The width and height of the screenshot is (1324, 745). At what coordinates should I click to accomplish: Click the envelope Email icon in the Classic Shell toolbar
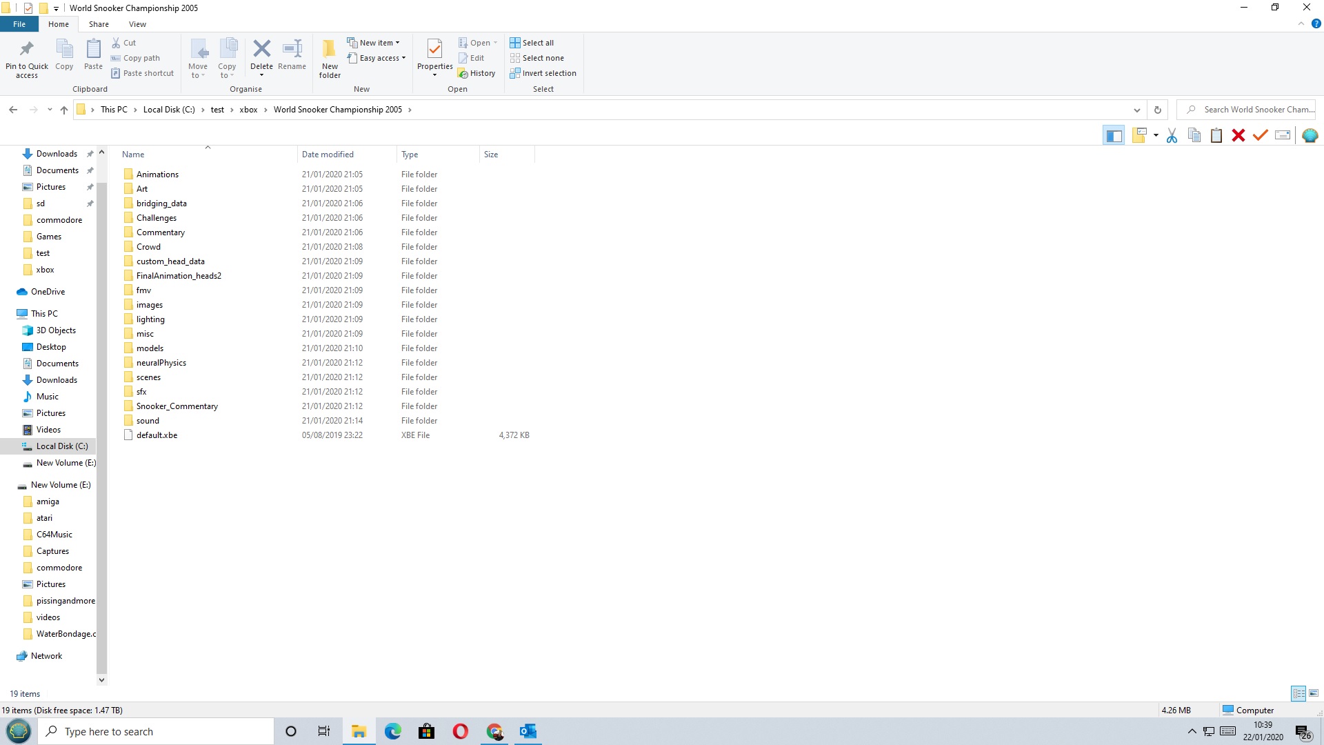pyautogui.click(x=1283, y=136)
